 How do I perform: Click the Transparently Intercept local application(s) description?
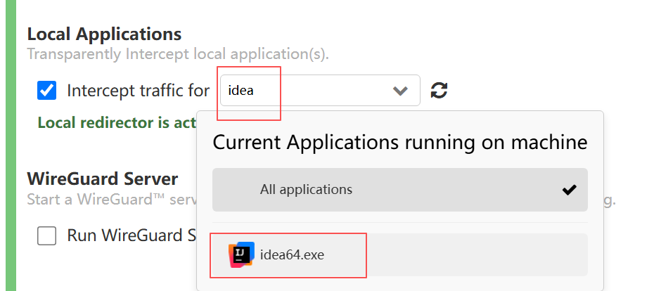178,54
